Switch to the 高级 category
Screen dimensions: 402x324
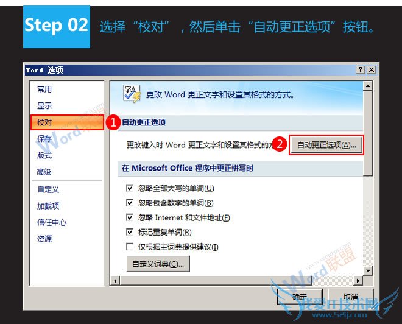tap(44, 172)
